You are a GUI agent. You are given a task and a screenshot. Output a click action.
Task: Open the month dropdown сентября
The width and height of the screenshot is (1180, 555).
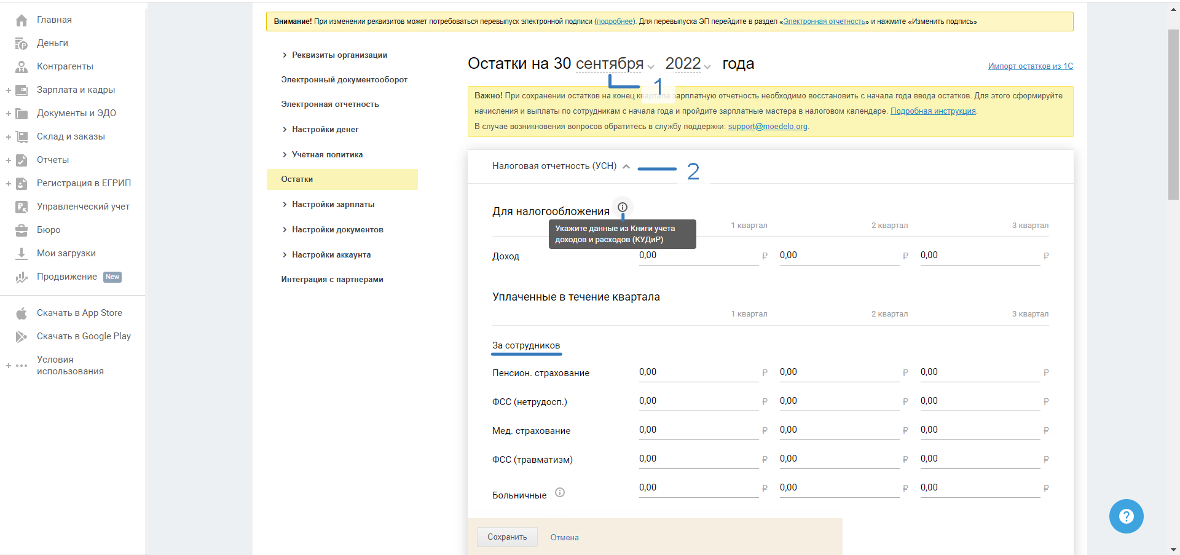(x=615, y=64)
